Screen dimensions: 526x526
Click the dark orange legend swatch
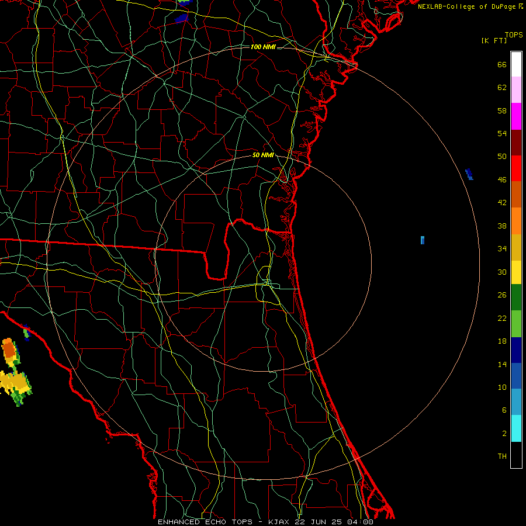516,195
